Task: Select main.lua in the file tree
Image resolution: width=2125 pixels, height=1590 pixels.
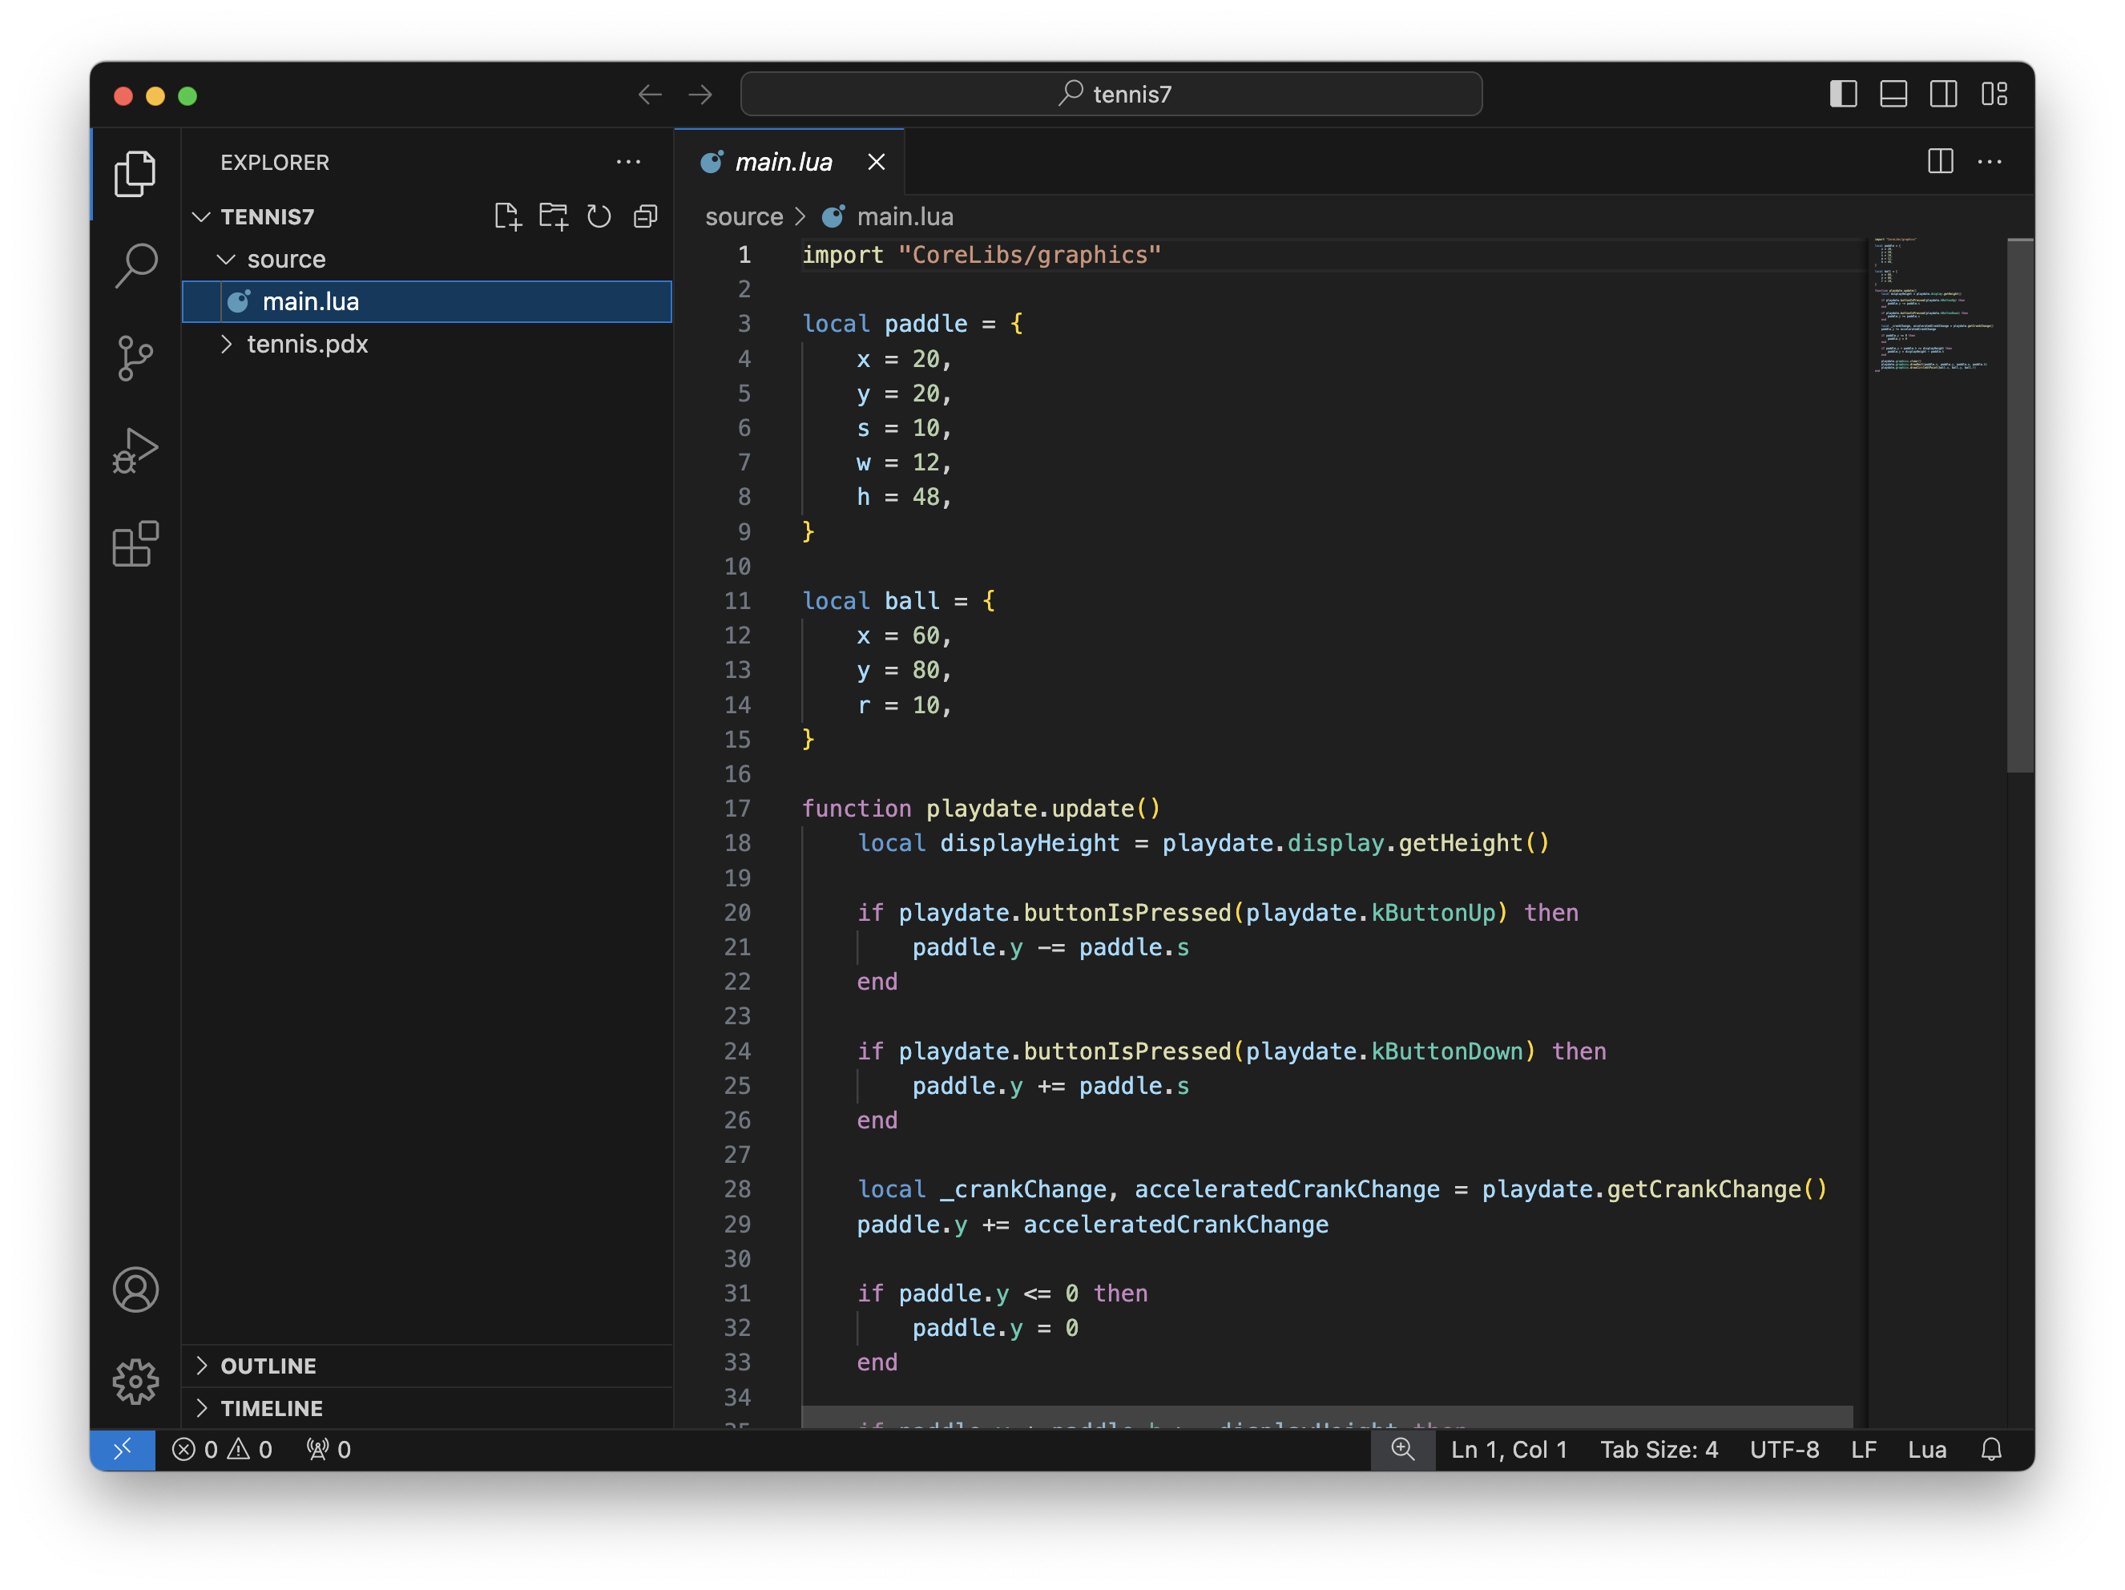Action: pos(426,301)
